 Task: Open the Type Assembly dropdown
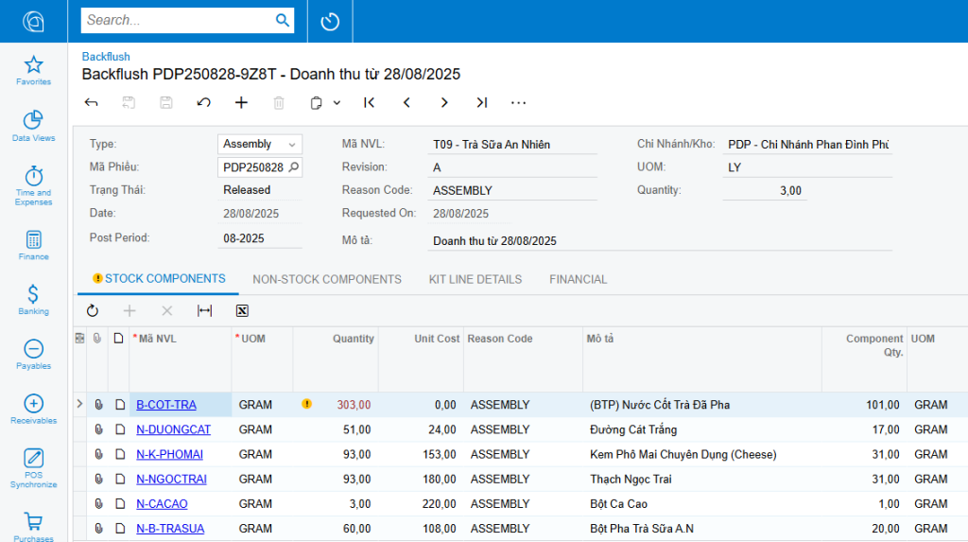coord(259,144)
